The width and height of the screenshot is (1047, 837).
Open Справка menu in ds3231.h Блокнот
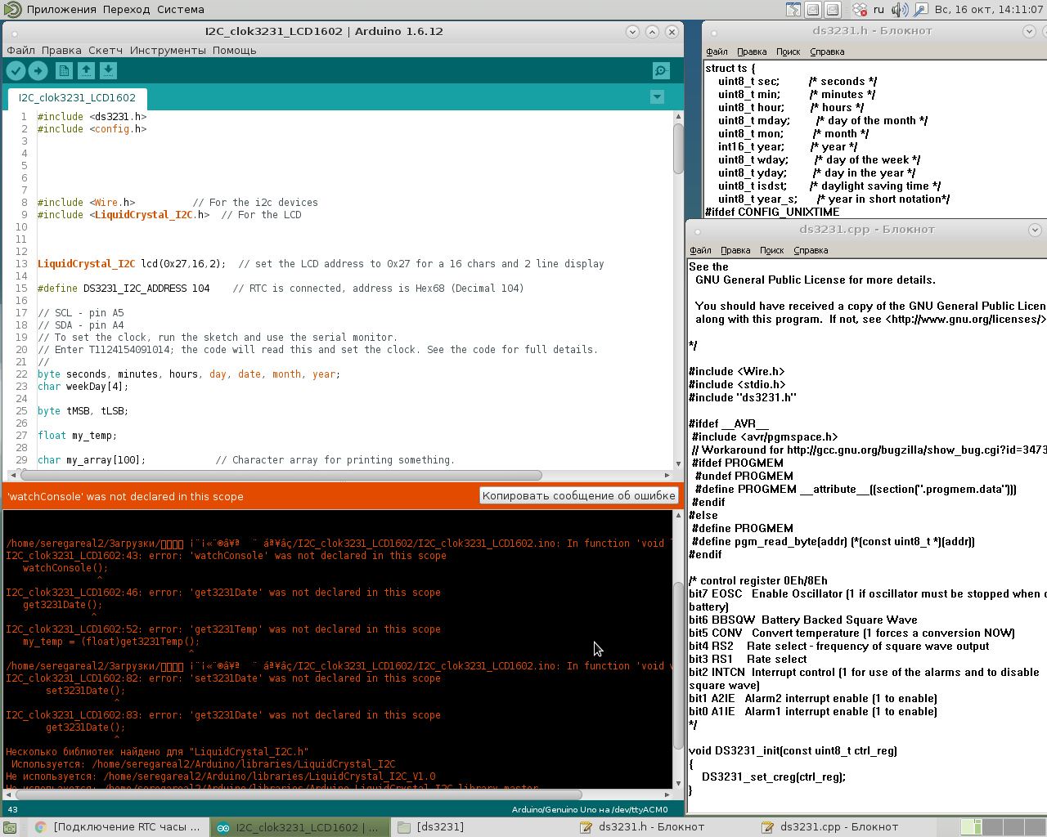(x=827, y=51)
